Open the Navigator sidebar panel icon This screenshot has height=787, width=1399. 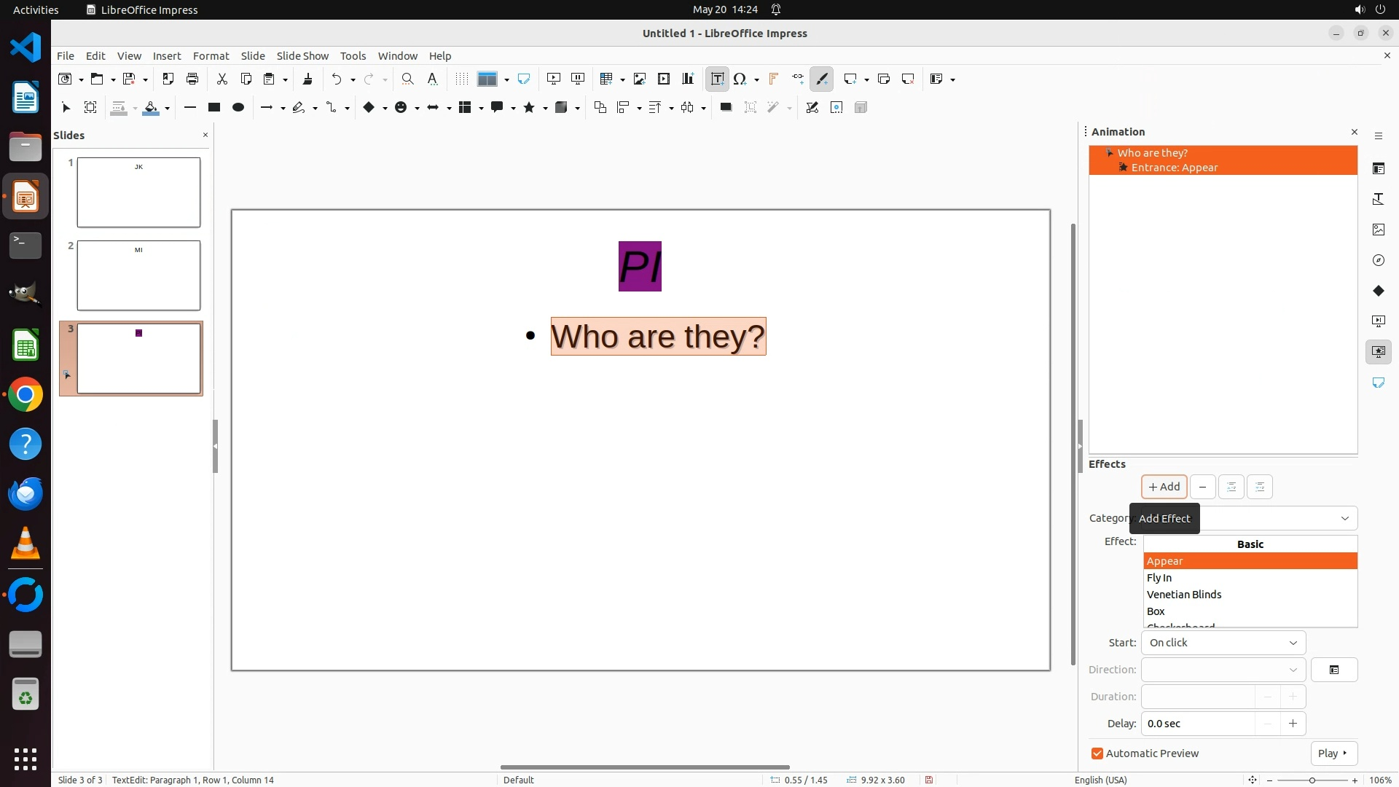coord(1378,260)
